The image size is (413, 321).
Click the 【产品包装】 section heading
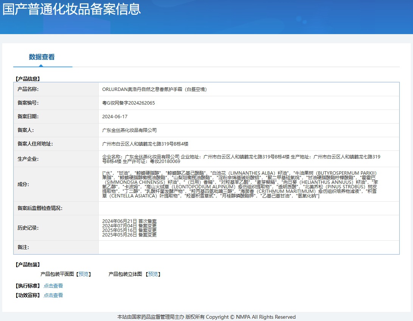(x=27, y=265)
